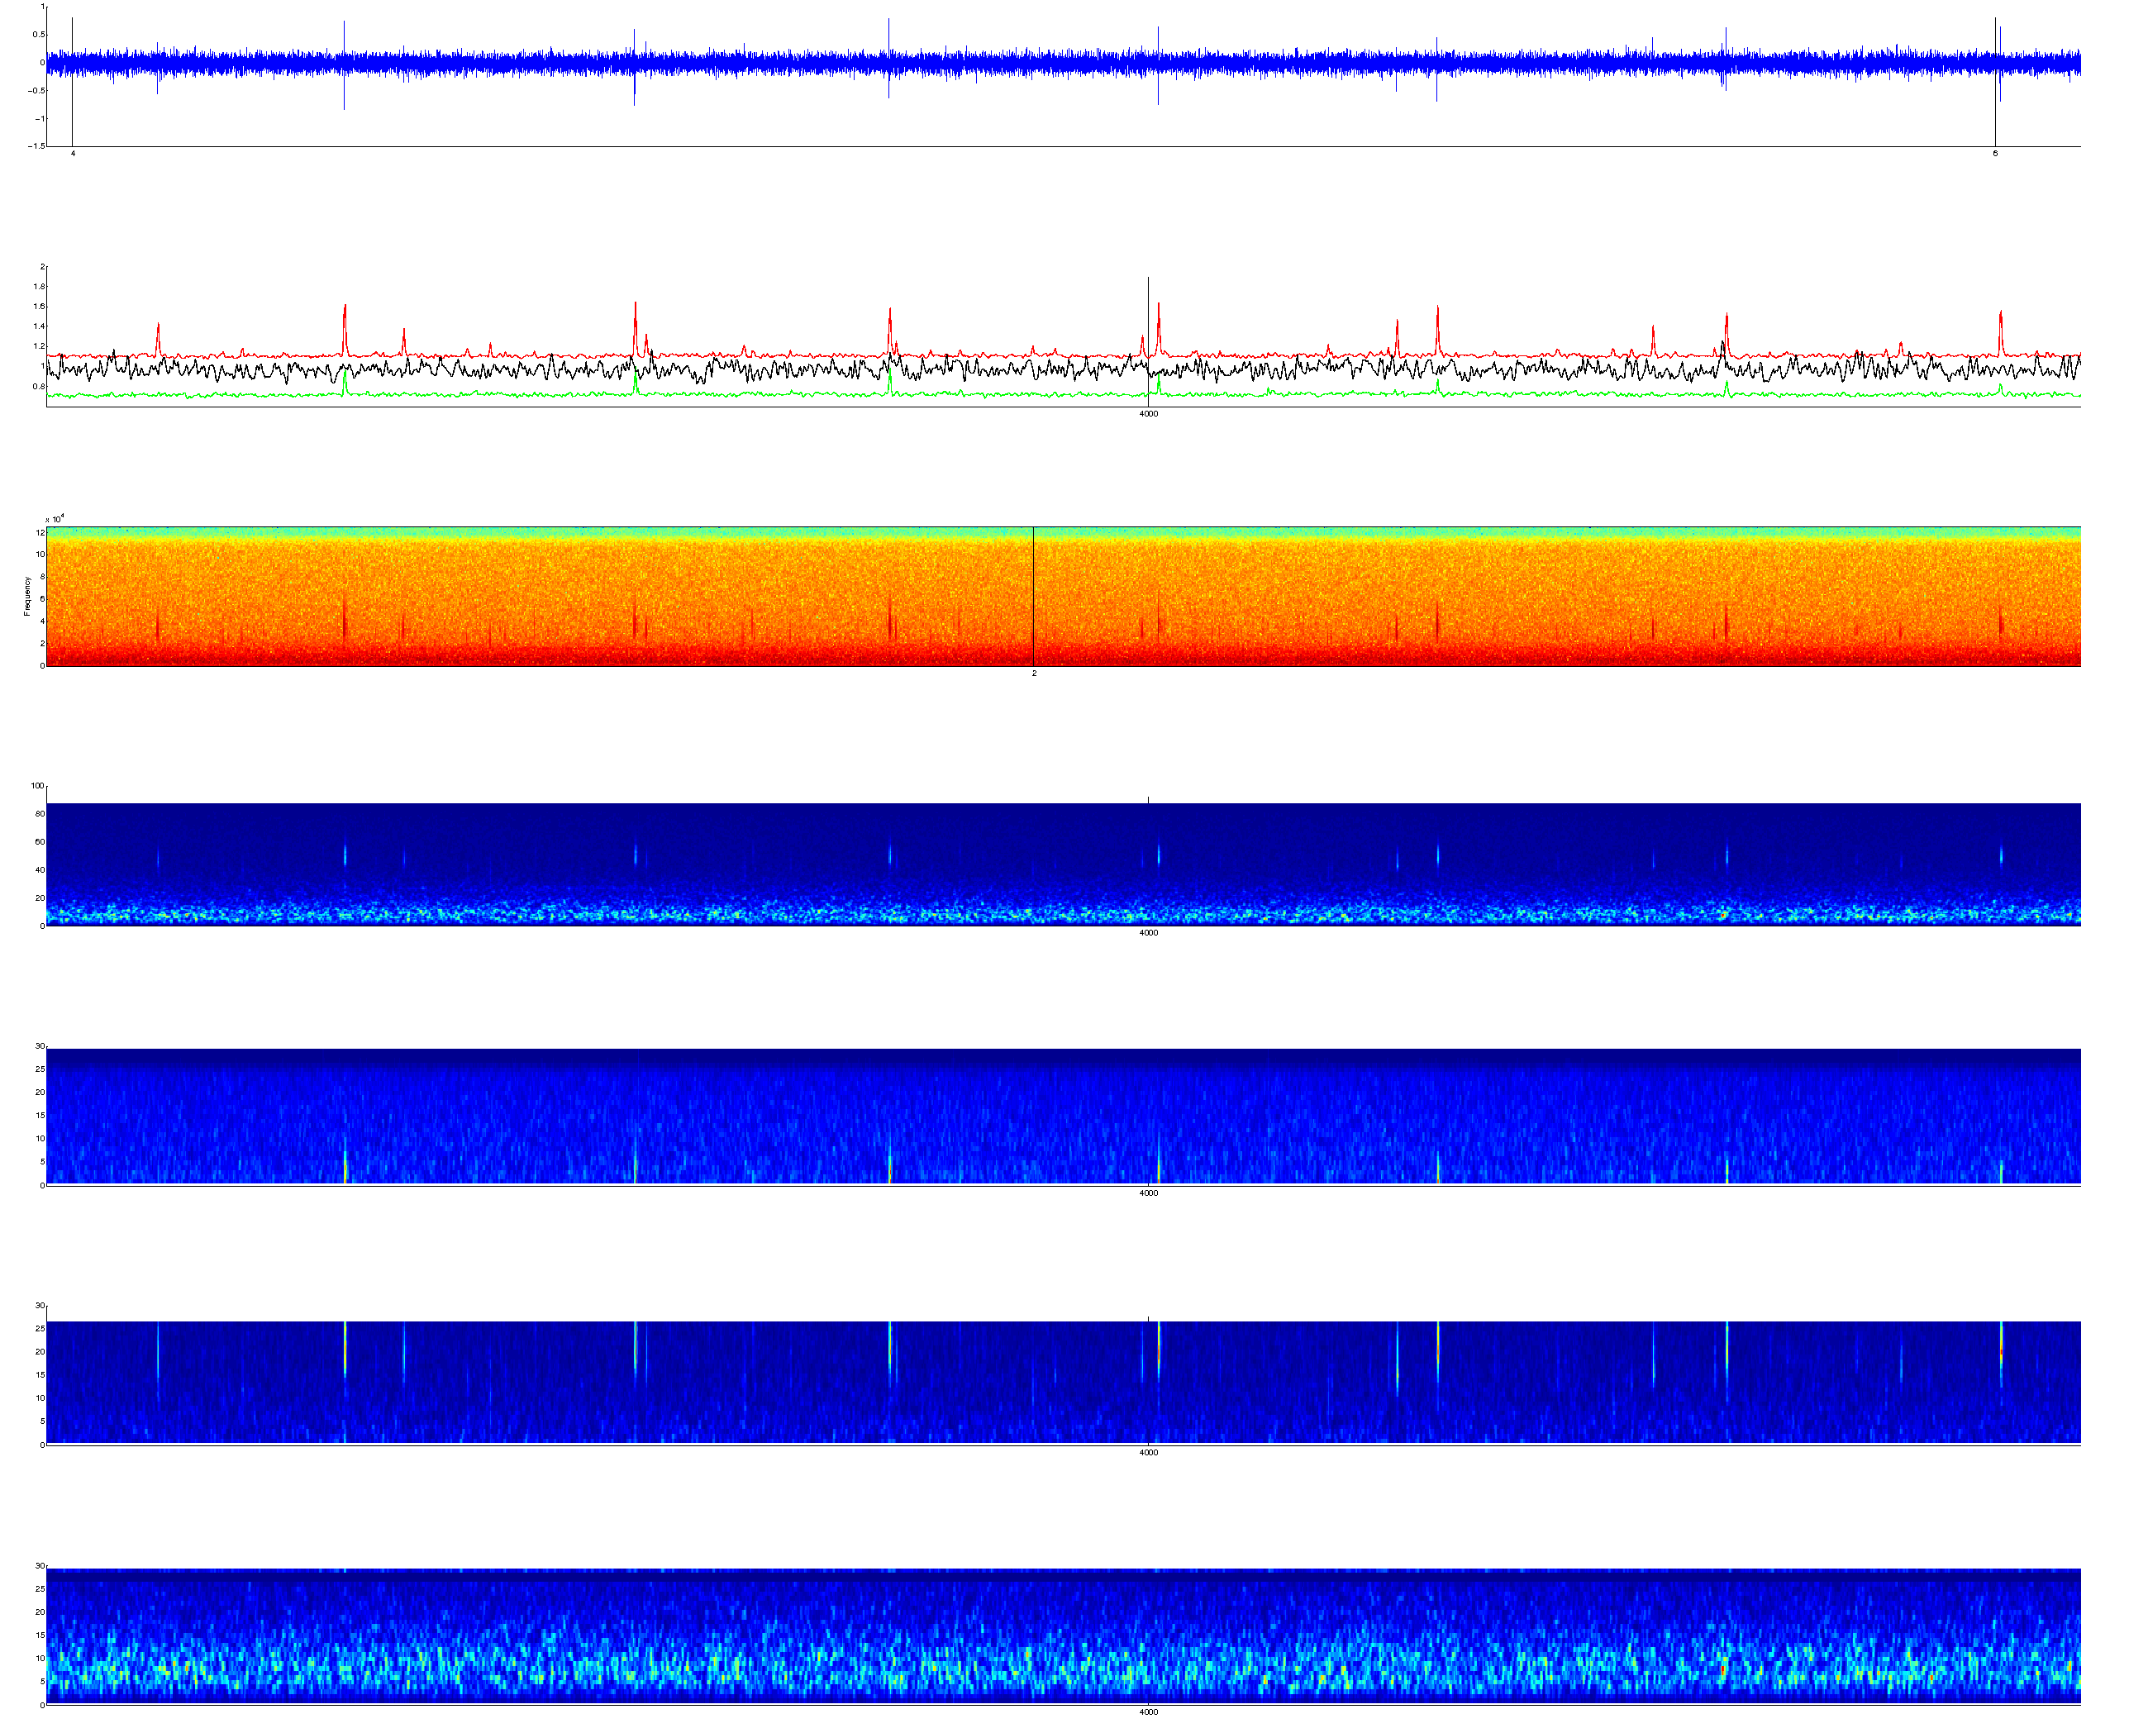Click the "80" y-axis tick on the fourth plot
The width and height of the screenshot is (2129, 1733).
[x=40, y=813]
